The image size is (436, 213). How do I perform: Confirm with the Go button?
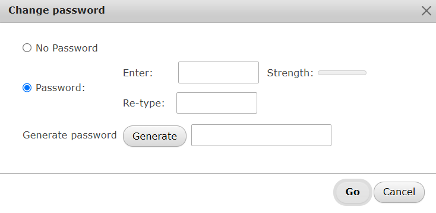(x=353, y=192)
